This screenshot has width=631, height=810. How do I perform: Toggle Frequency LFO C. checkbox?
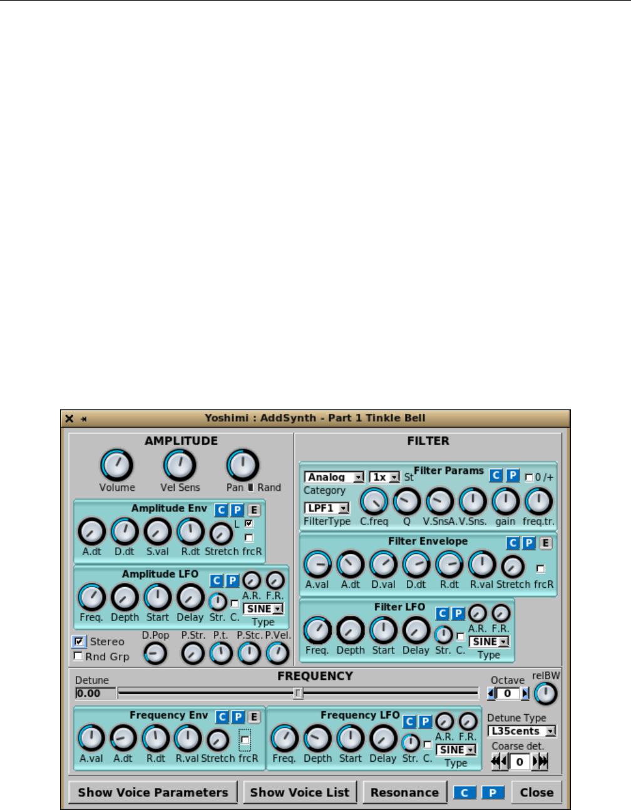(x=428, y=745)
